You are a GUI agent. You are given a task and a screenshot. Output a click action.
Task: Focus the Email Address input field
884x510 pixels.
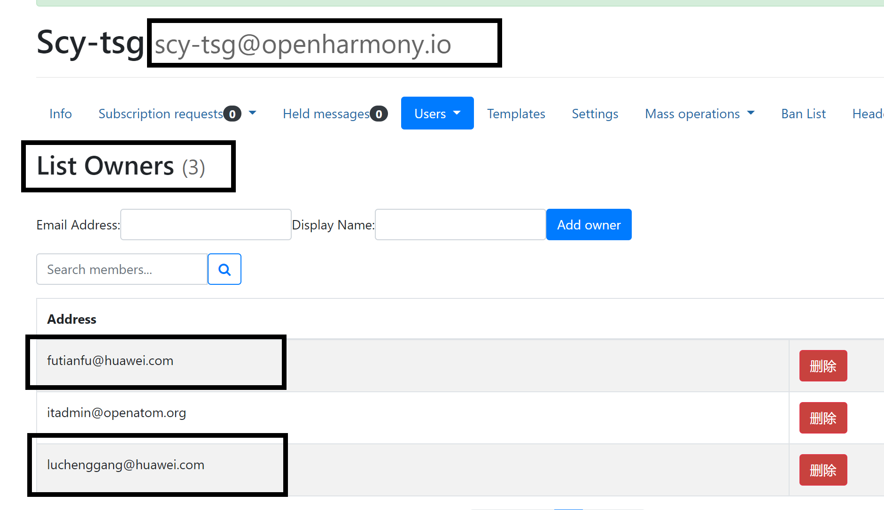(x=206, y=225)
